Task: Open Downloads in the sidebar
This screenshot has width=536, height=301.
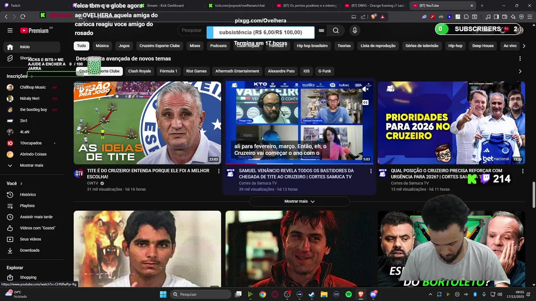Action: coord(32,250)
